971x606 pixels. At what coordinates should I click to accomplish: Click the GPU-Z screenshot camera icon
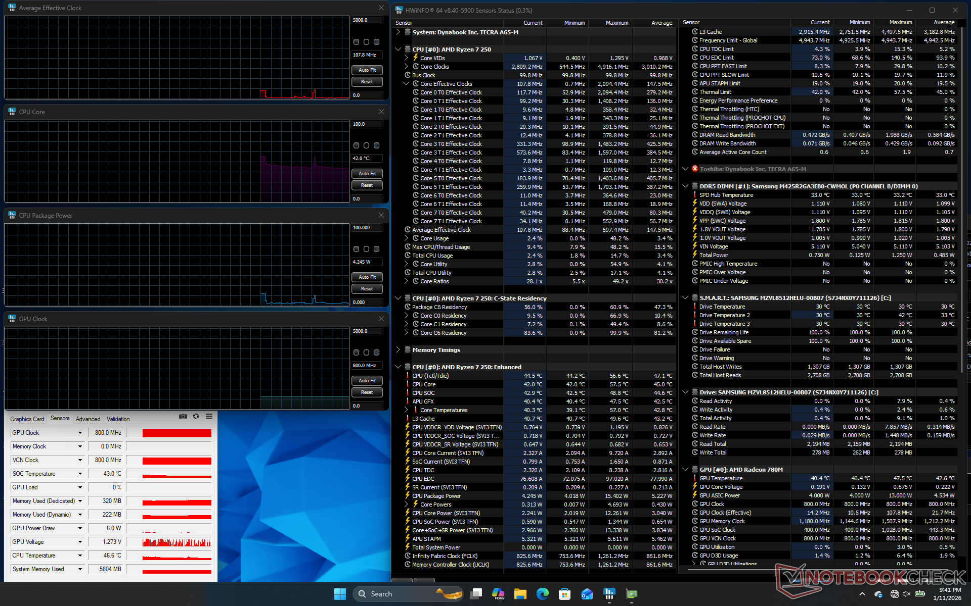(183, 417)
